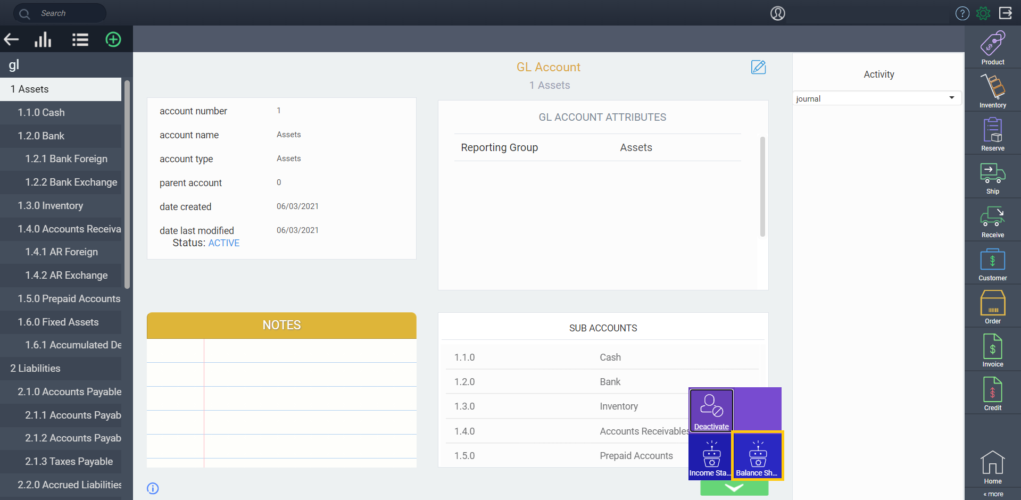Open the Credit module
The height and width of the screenshot is (500, 1021).
pyautogui.click(x=993, y=394)
